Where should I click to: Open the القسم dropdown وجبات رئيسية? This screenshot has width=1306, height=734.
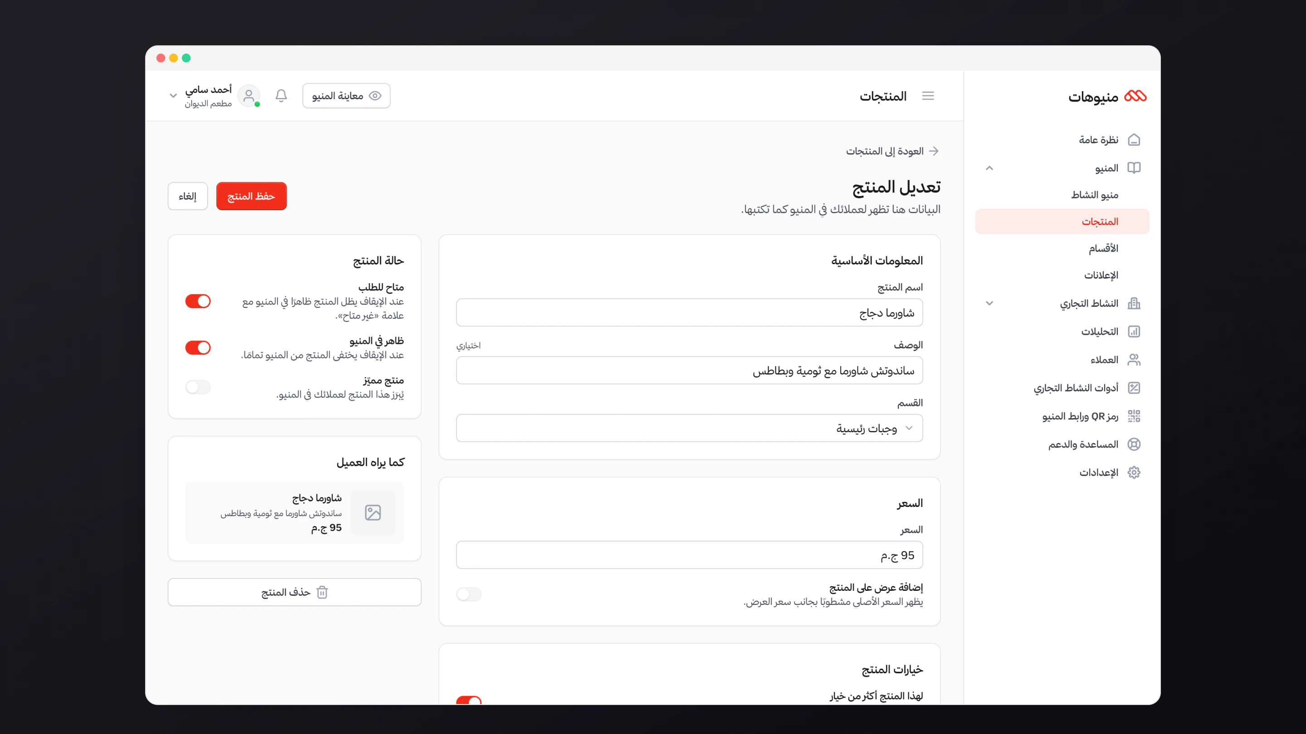pyautogui.click(x=689, y=428)
